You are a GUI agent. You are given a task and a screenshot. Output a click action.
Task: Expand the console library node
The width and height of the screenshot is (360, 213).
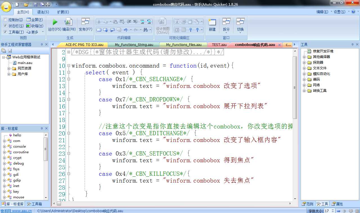click(x=4, y=147)
